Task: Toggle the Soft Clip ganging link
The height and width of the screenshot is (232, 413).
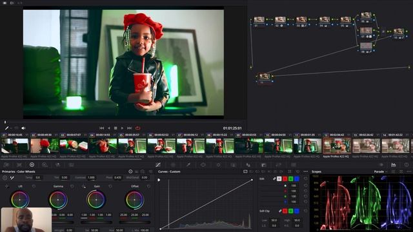Action: [x=280, y=211]
